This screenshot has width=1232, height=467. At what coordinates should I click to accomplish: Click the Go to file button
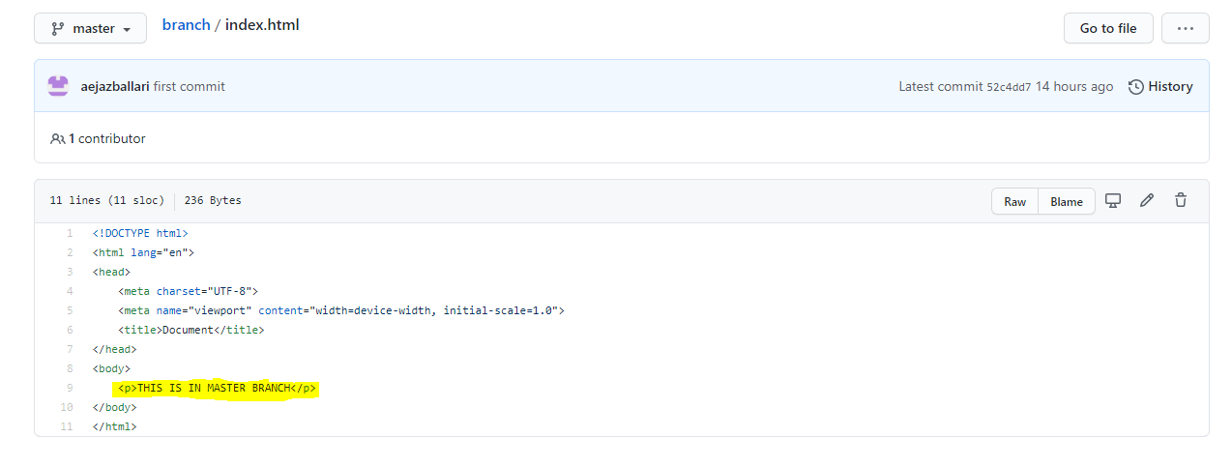[x=1108, y=28]
